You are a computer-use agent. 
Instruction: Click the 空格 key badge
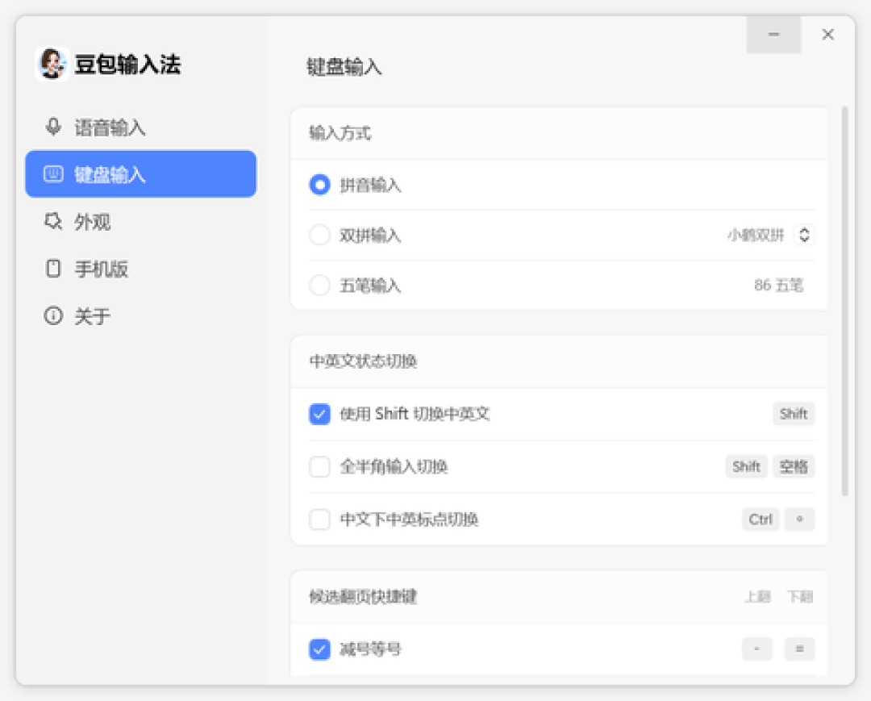(794, 466)
